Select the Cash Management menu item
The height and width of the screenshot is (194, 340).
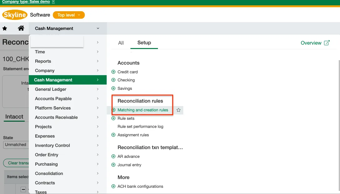click(x=68, y=80)
